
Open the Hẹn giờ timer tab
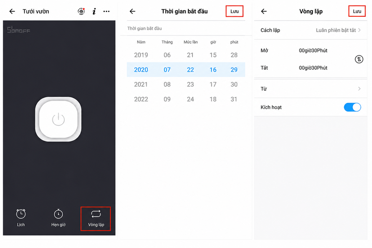59,218
